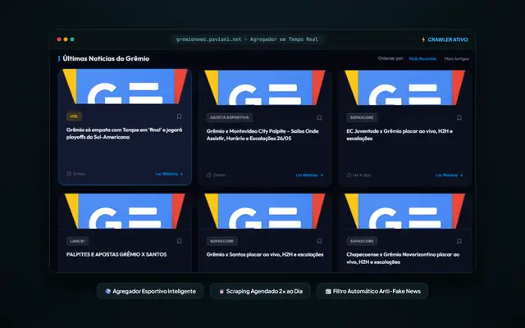Click the Ordenar por label
525x328 pixels.
coord(390,58)
